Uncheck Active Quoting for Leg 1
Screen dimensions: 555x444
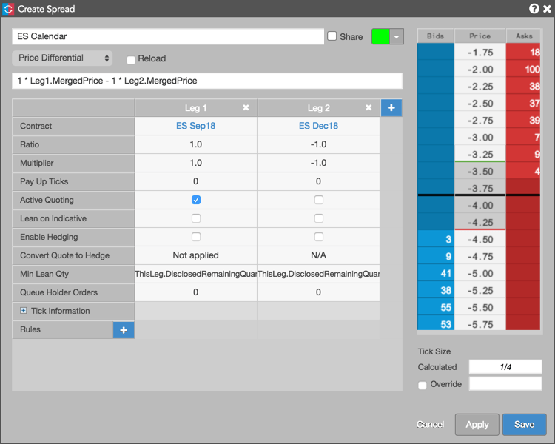pyautogui.click(x=196, y=200)
